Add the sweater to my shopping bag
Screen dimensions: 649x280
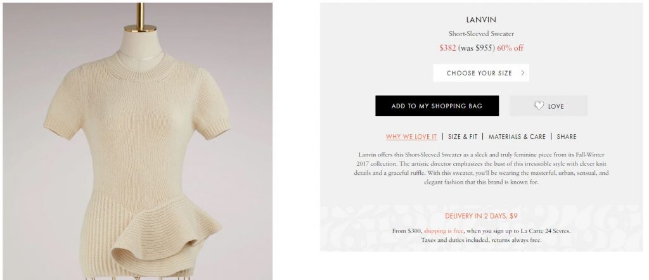pos(437,106)
